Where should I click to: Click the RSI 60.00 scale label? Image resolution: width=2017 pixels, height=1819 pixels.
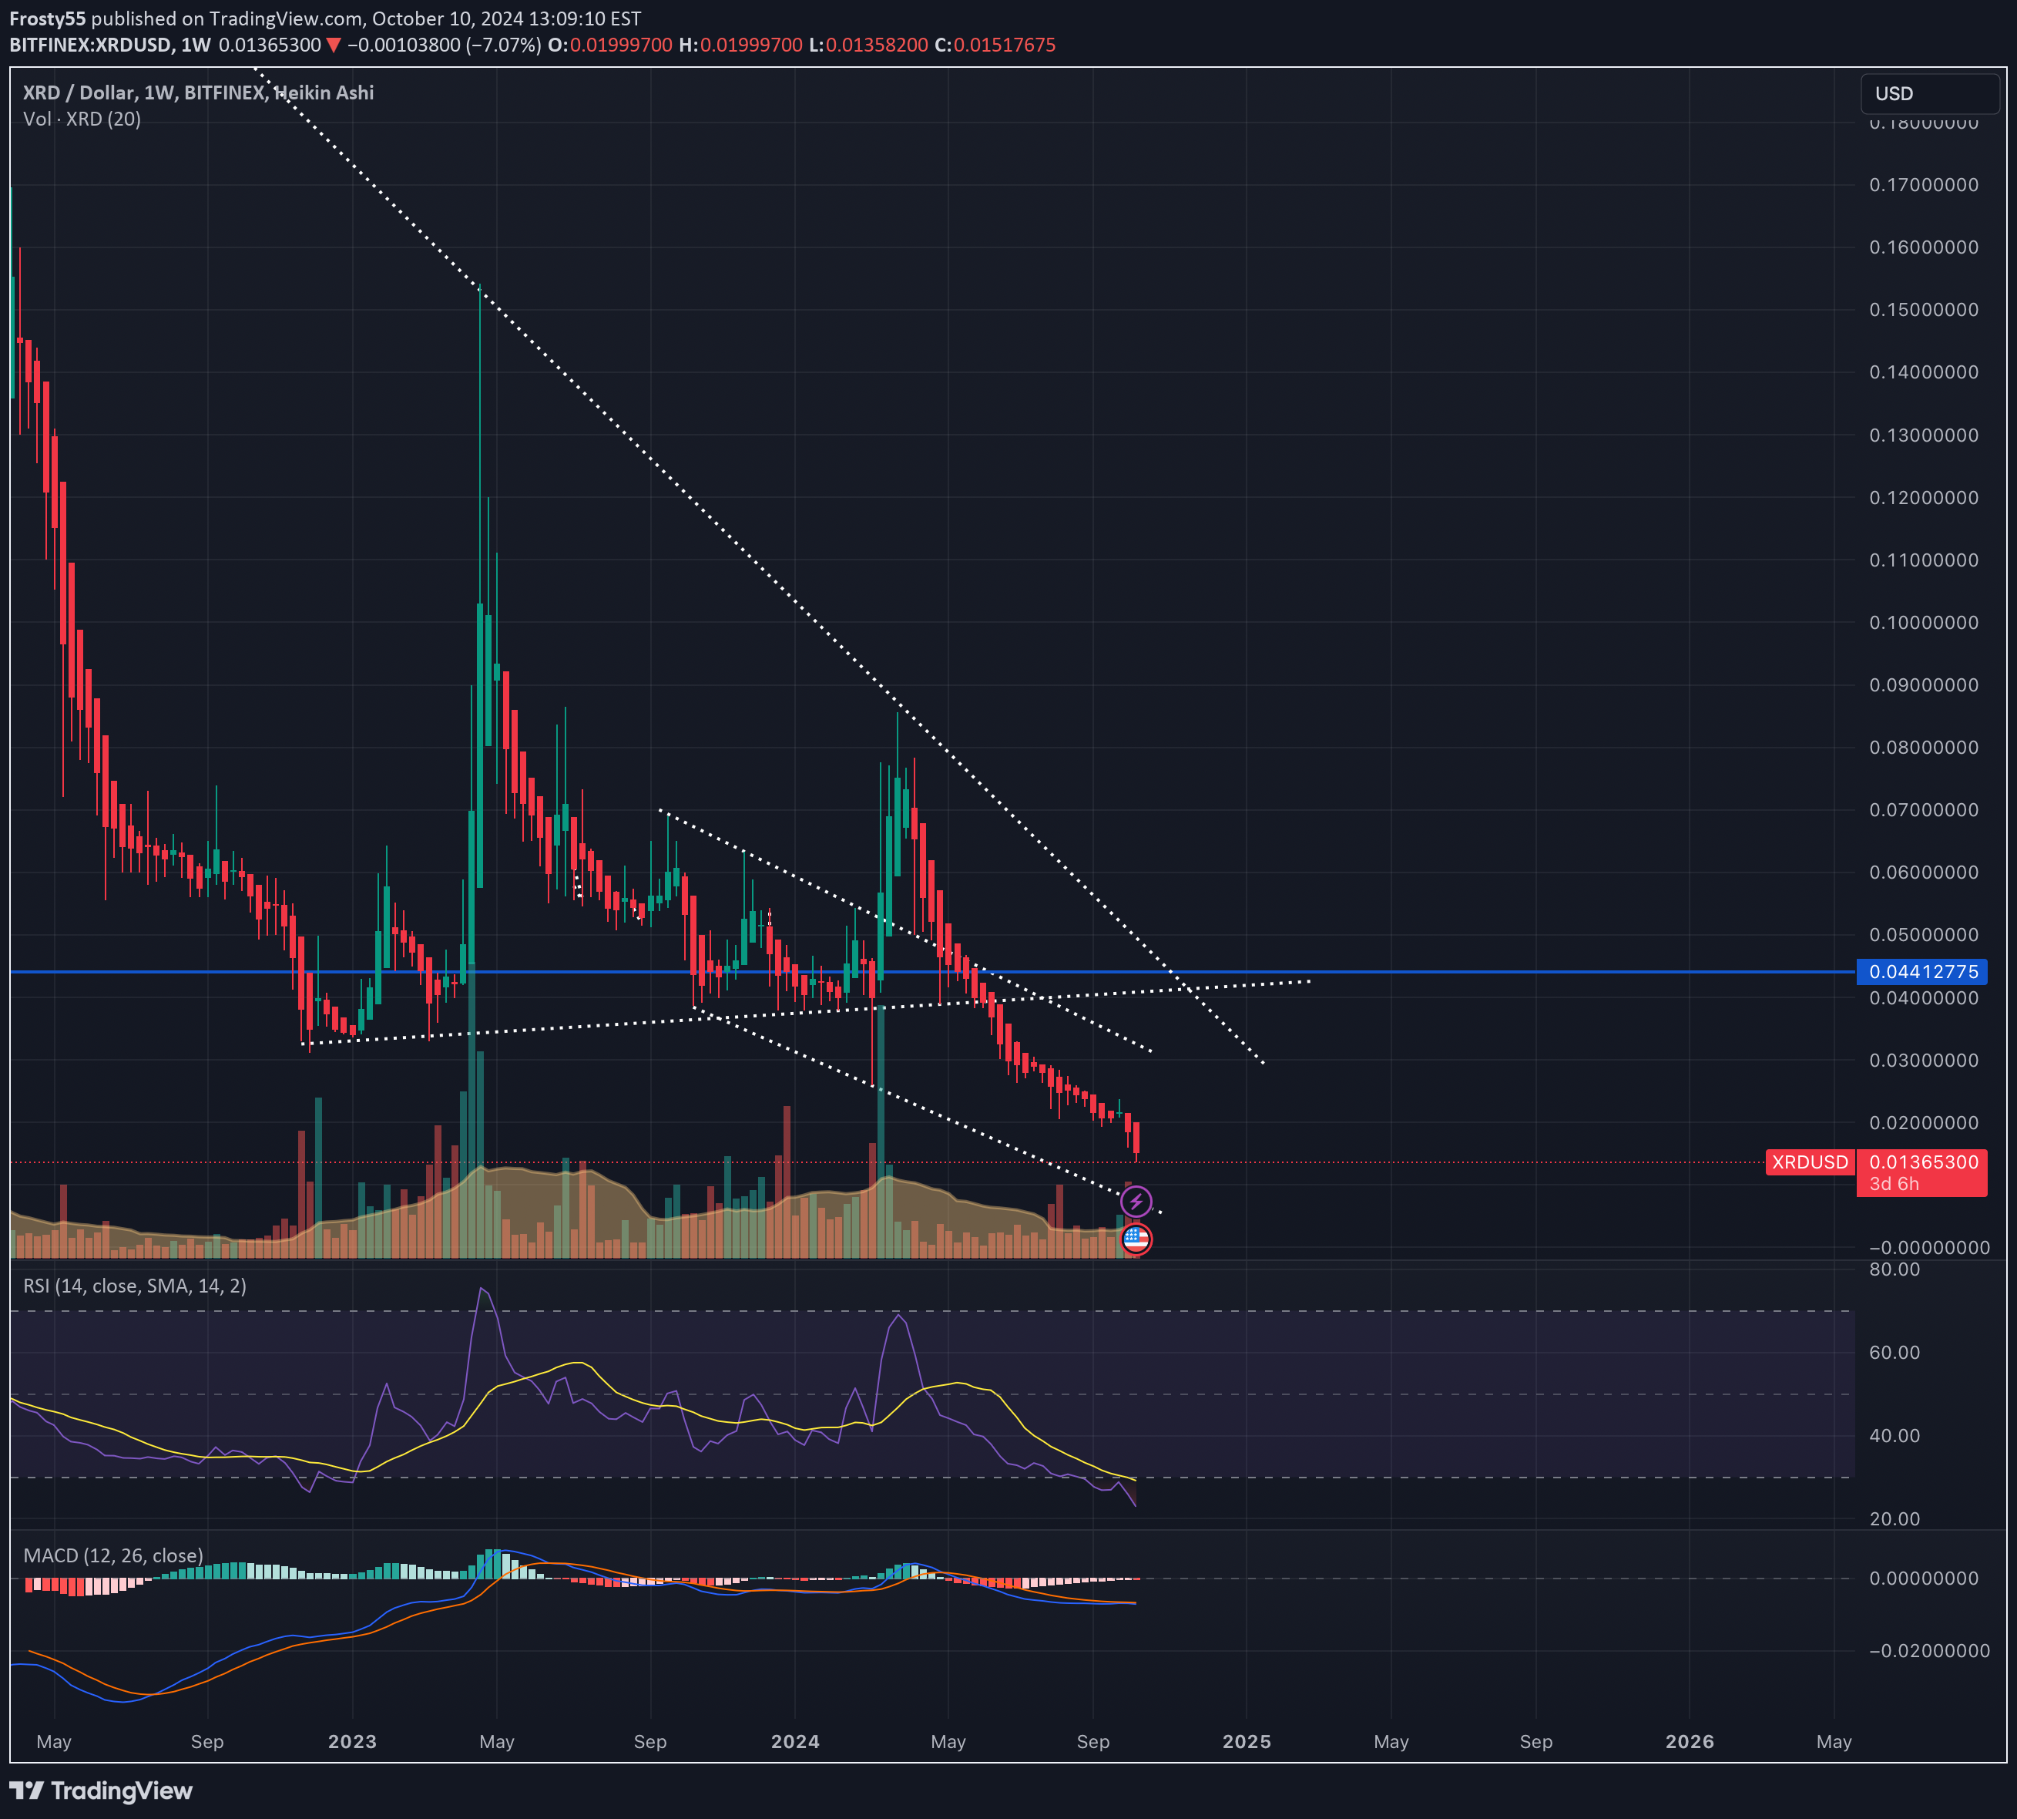[x=1895, y=1352]
